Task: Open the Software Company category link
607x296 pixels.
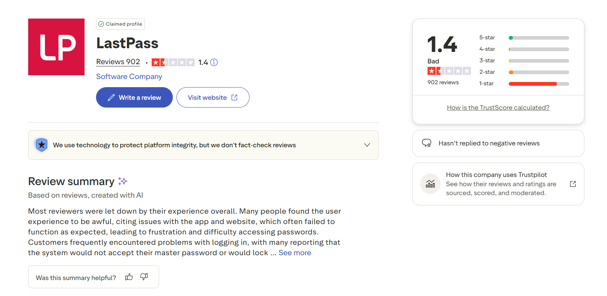Action: (129, 76)
